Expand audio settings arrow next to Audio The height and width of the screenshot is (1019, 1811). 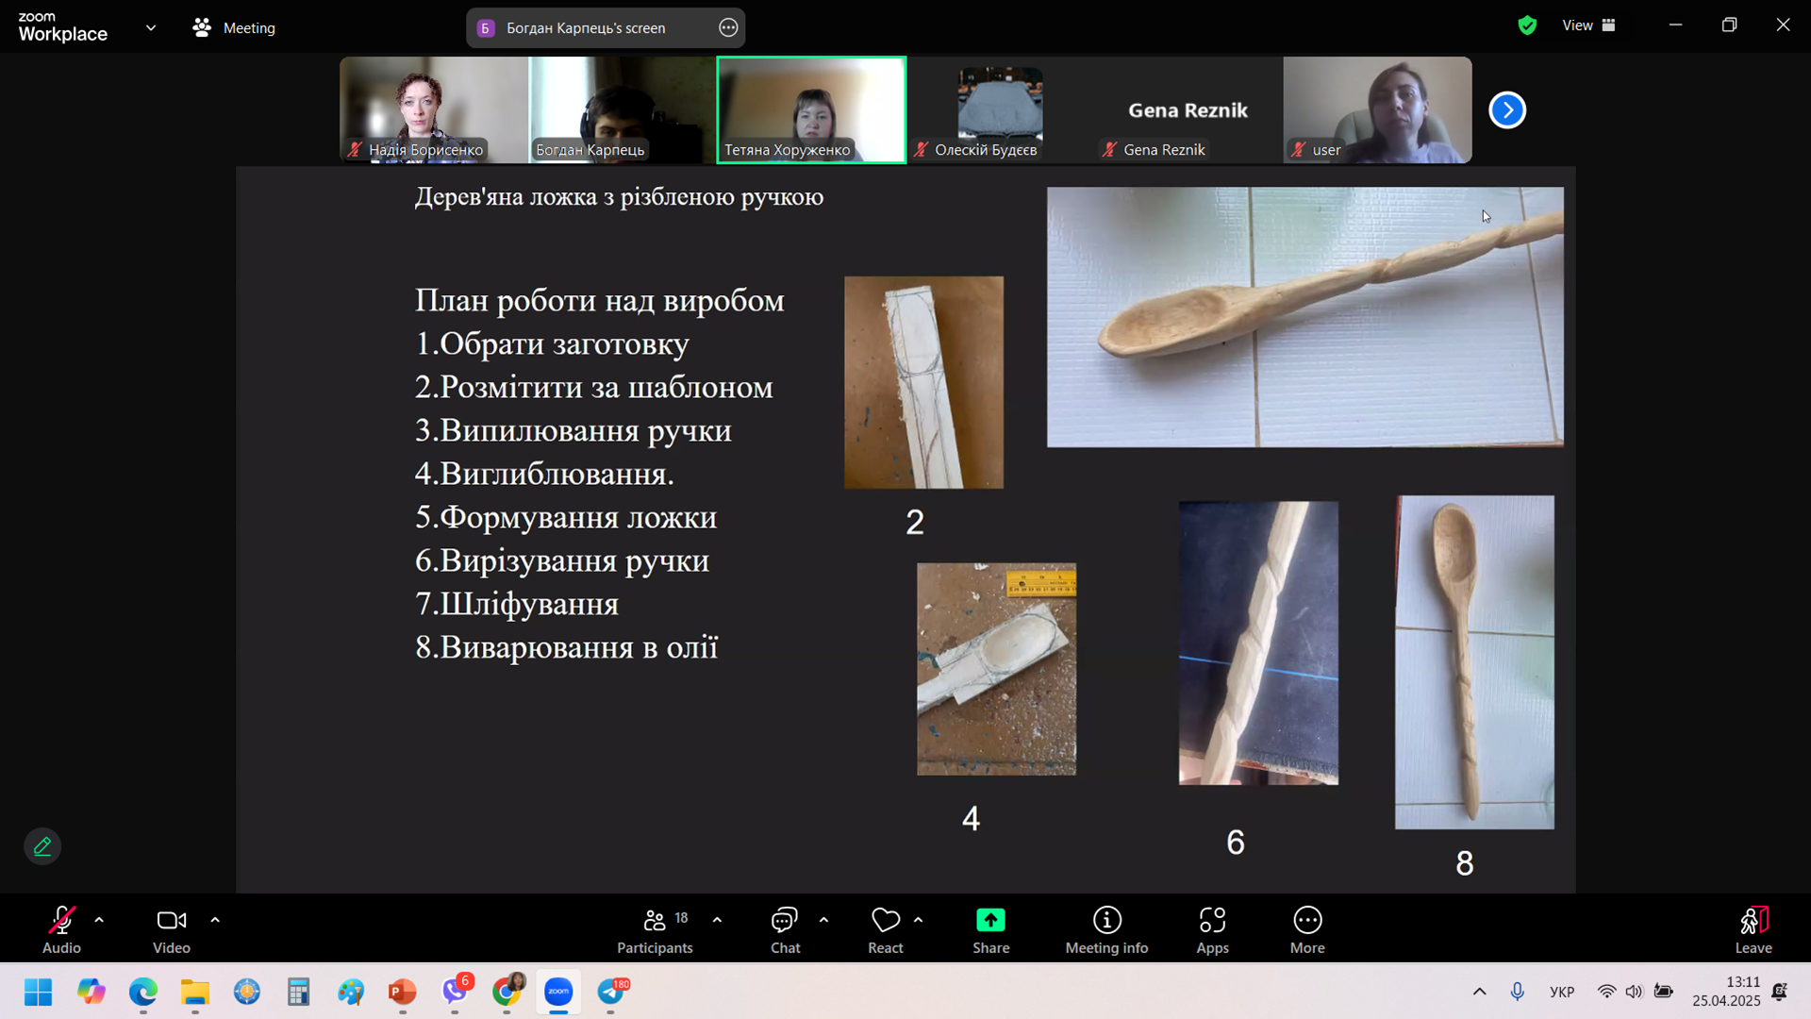tap(99, 920)
